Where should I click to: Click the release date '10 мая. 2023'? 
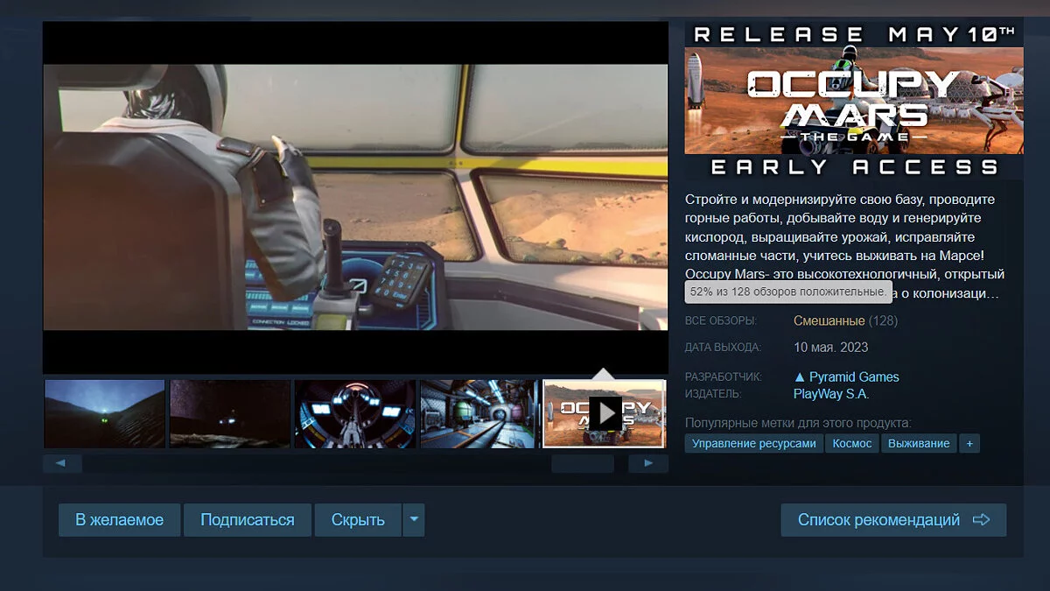830,347
